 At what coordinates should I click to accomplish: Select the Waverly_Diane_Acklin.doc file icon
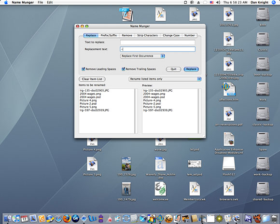(160, 164)
